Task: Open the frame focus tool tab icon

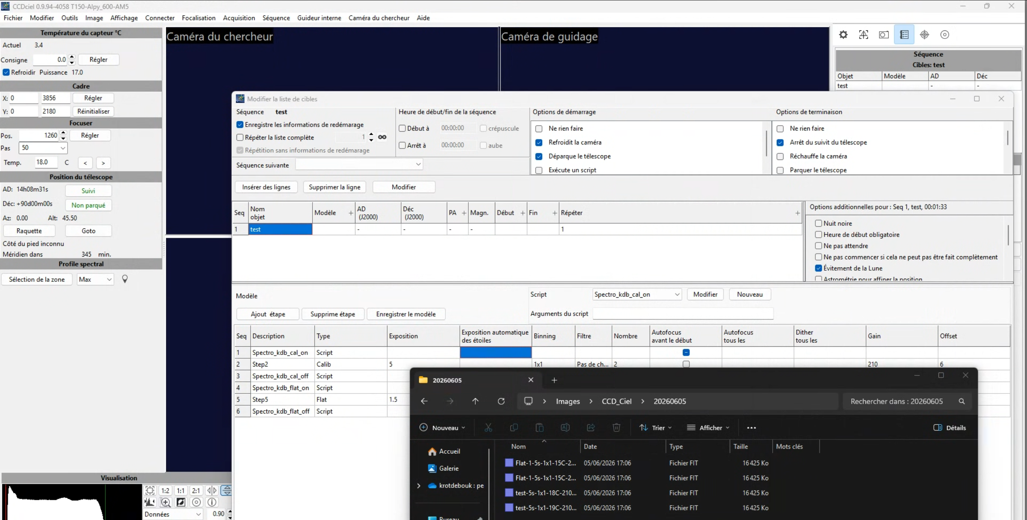Action: (x=864, y=35)
